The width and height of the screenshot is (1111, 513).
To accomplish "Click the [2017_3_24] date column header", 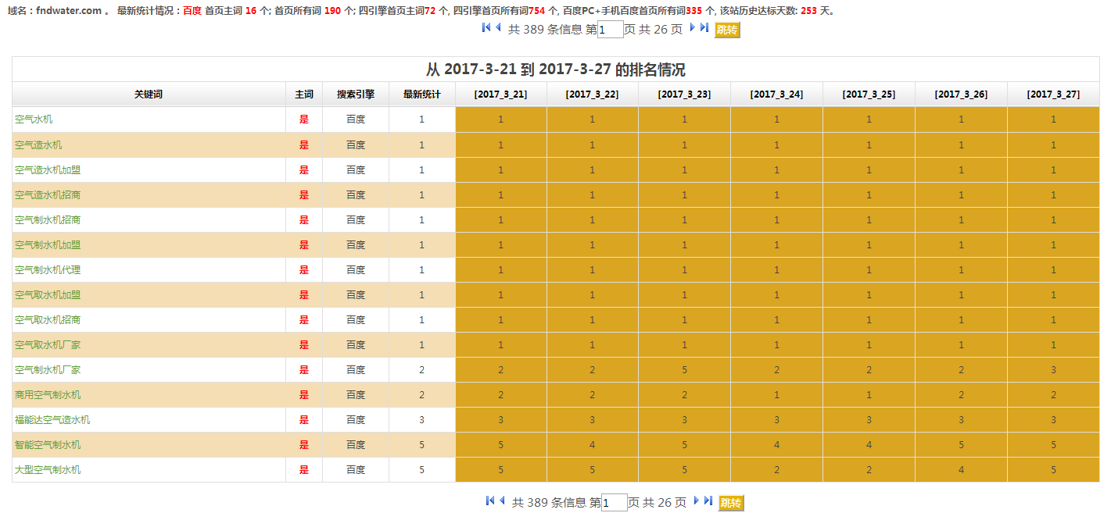I will pyautogui.click(x=776, y=94).
